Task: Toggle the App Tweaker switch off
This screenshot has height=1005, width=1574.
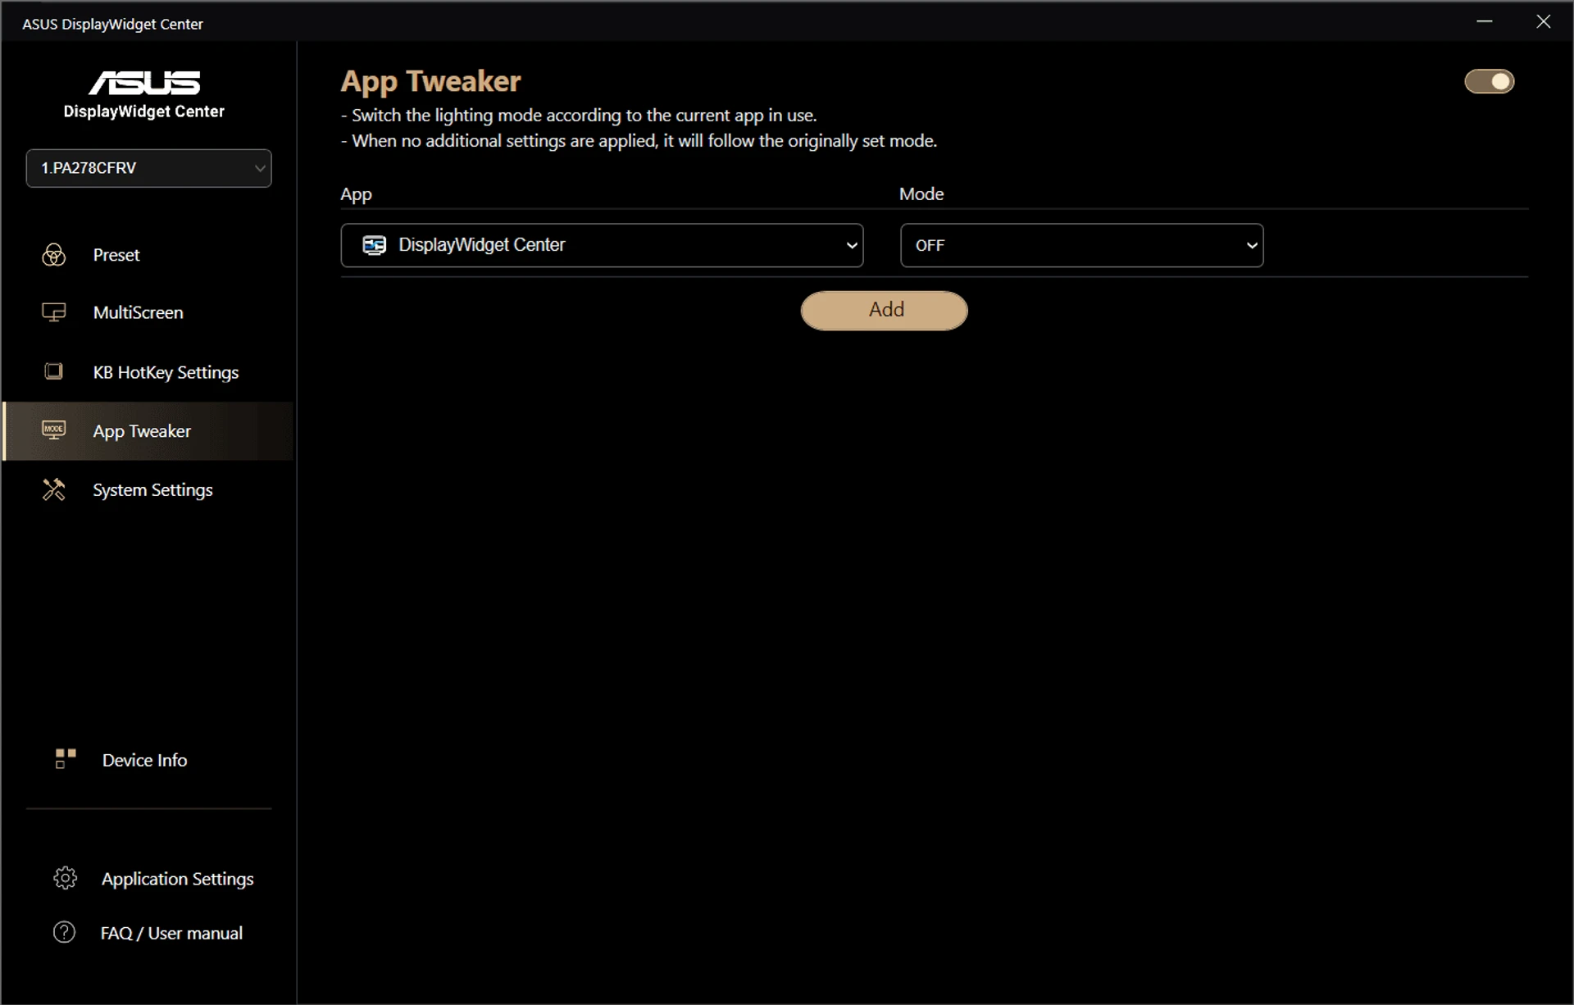Action: [x=1489, y=81]
